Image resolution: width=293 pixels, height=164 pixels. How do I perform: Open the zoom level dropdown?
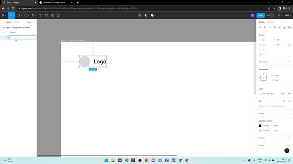[x=288, y=15]
